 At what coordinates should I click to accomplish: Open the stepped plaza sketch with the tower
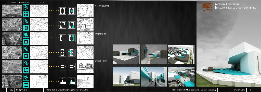coord(85,81)
